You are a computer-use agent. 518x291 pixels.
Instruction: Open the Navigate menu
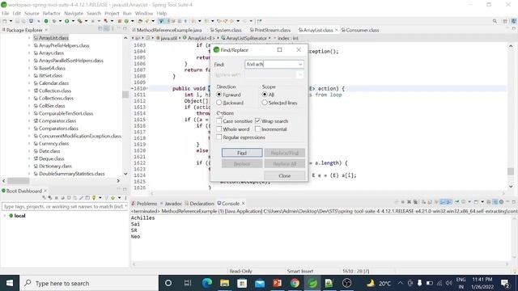tap(74, 13)
